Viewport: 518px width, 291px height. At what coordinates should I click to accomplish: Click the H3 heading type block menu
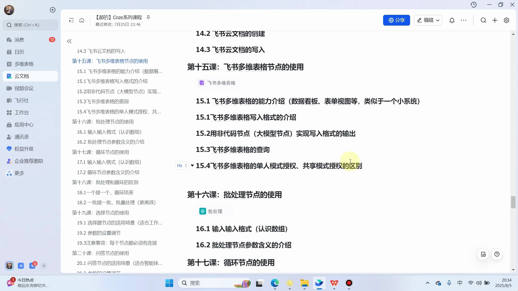point(179,165)
